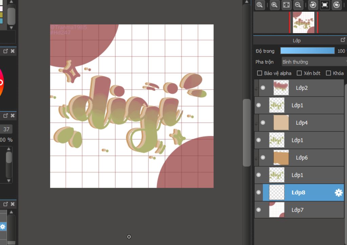Select layer named Lớp6
The height and width of the screenshot is (245, 347).
pyautogui.click(x=302, y=158)
